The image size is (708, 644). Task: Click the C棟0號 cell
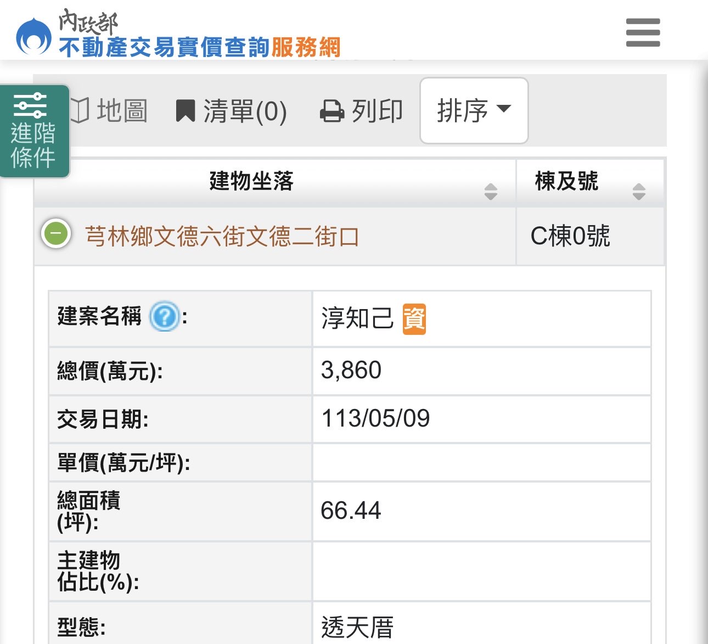570,237
